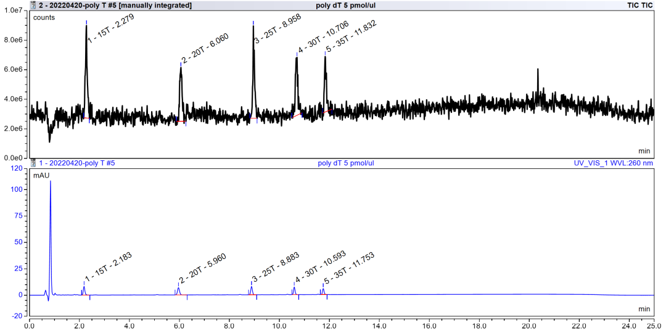Click the icon beside the UV chromatogram title
The image size is (666, 333).
33,163
